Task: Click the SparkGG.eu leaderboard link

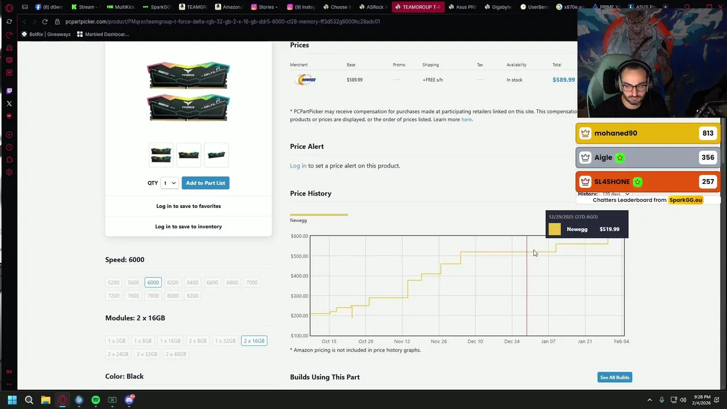Action: 686,200
